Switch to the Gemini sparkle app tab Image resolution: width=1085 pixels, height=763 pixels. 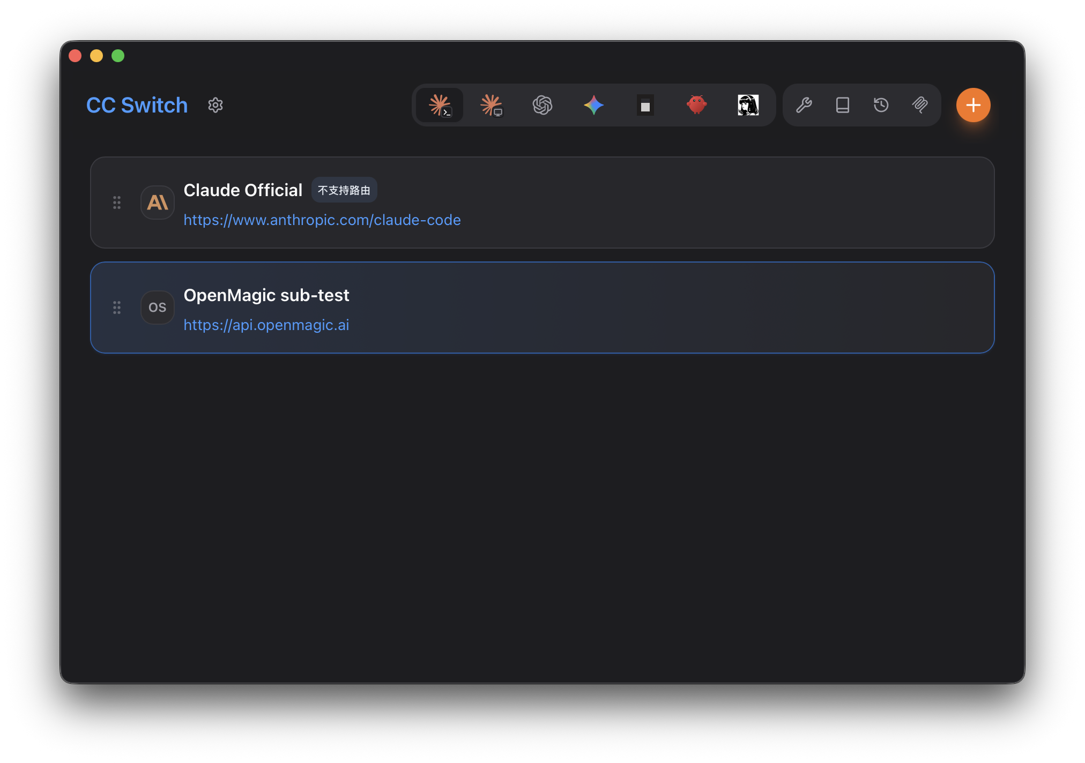click(594, 105)
